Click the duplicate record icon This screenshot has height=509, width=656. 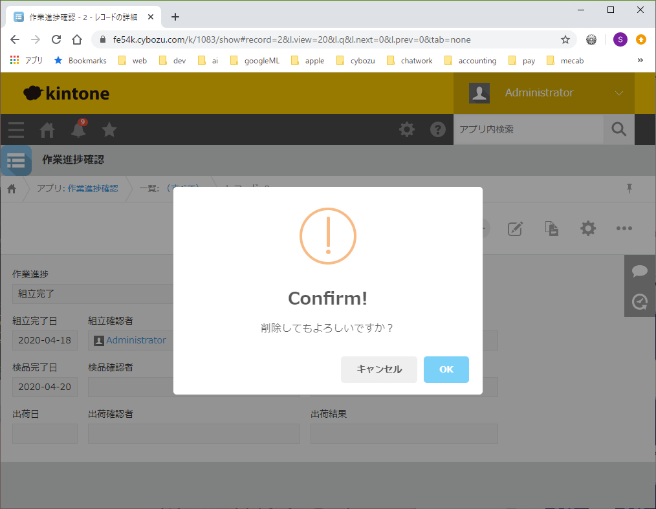point(551,228)
